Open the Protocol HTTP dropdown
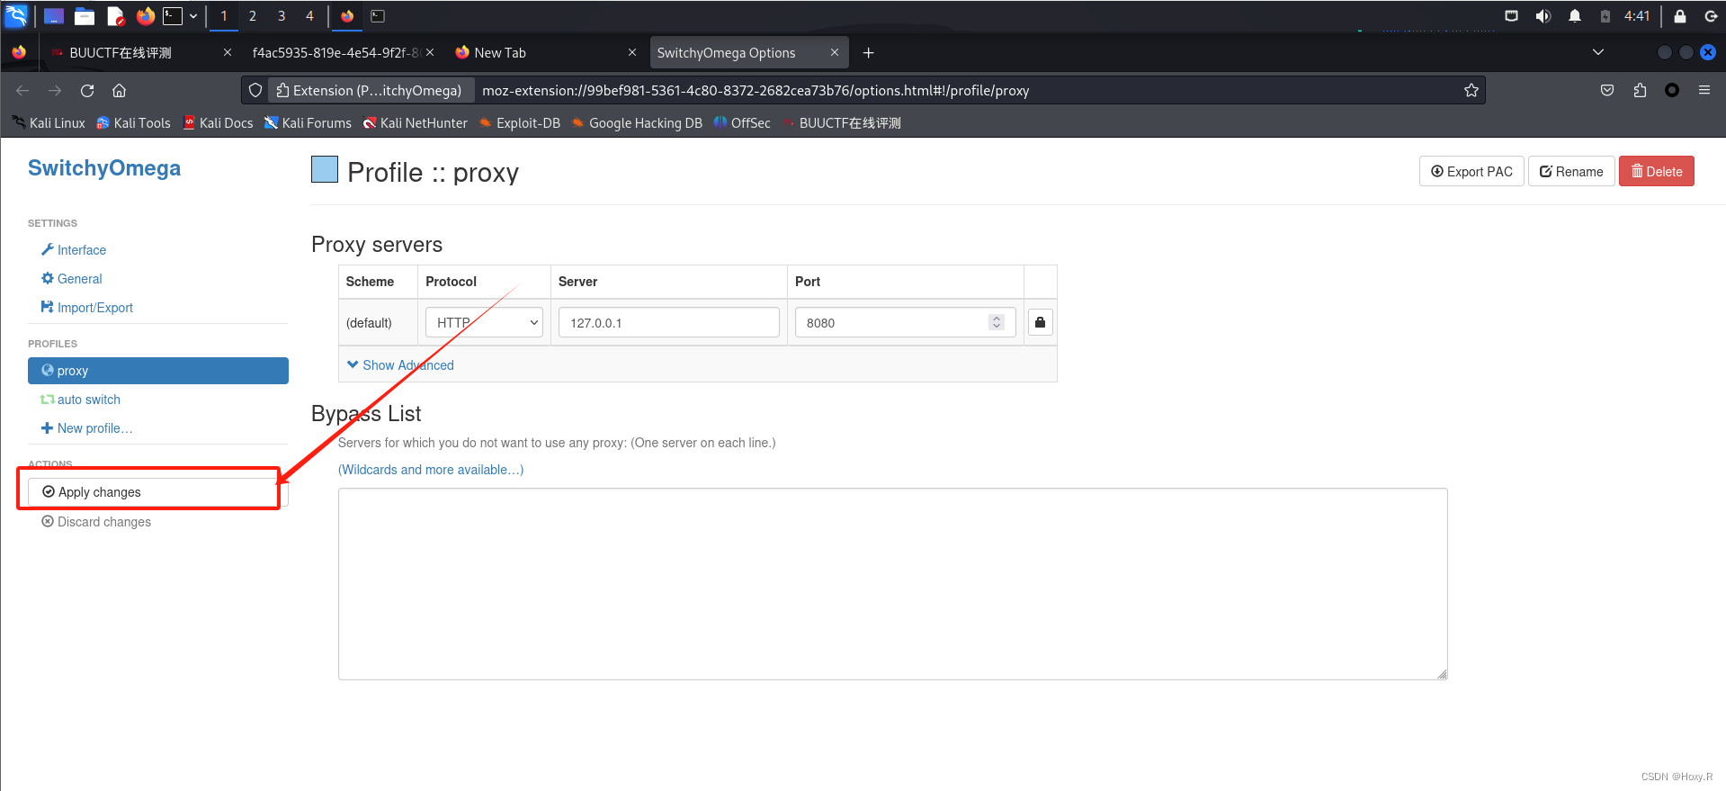The image size is (1726, 791). pyautogui.click(x=484, y=322)
